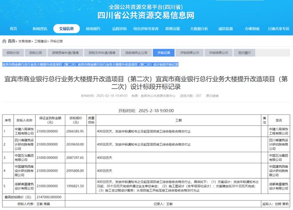Click 交易信息 breadcrumb link
This screenshot has width=293, height=210.
24,41
